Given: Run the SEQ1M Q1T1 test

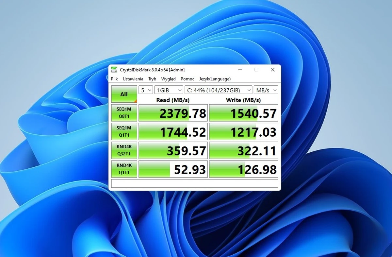Looking at the screenshot, I should tap(124, 131).
